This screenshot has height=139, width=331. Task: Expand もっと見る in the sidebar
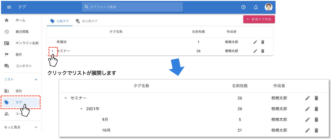pos(21,127)
